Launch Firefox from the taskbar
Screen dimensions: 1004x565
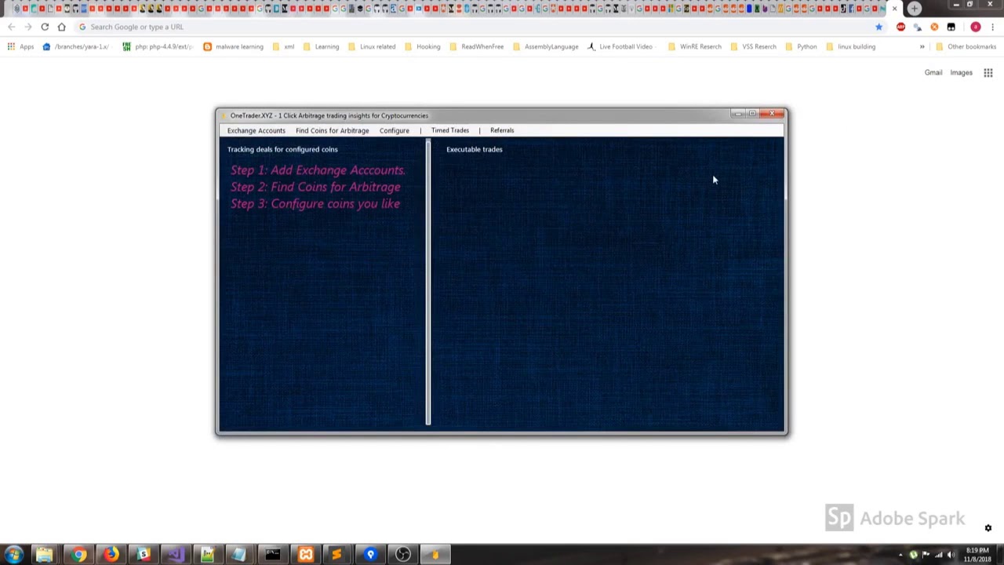(111, 555)
